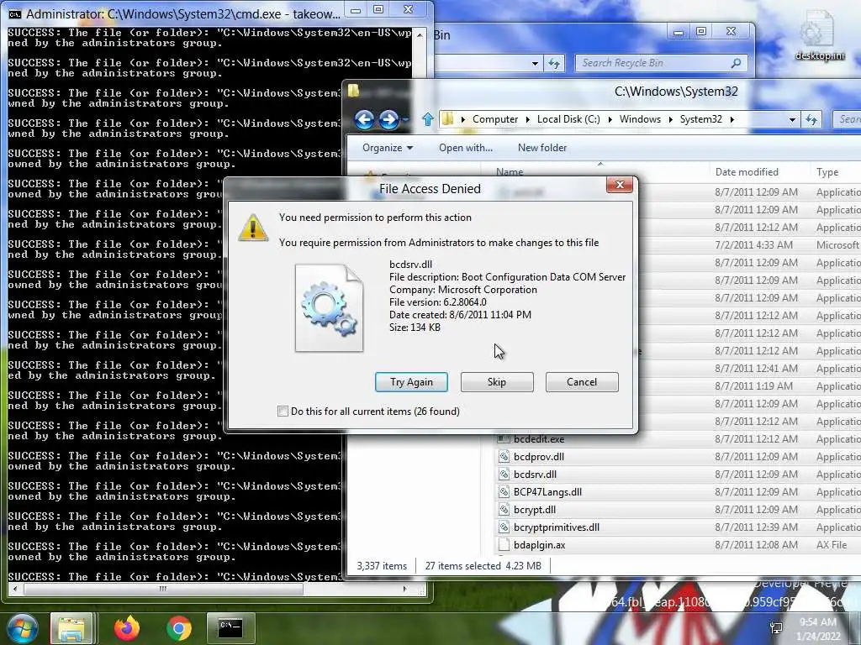Switch to cmd taskbar button

[x=230, y=628]
